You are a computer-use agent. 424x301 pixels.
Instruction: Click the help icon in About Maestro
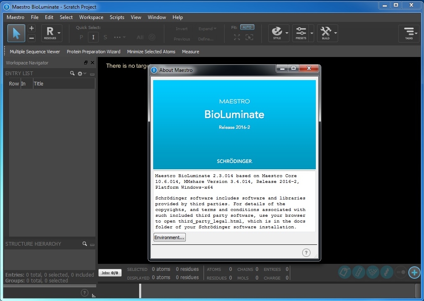pyautogui.click(x=306, y=253)
